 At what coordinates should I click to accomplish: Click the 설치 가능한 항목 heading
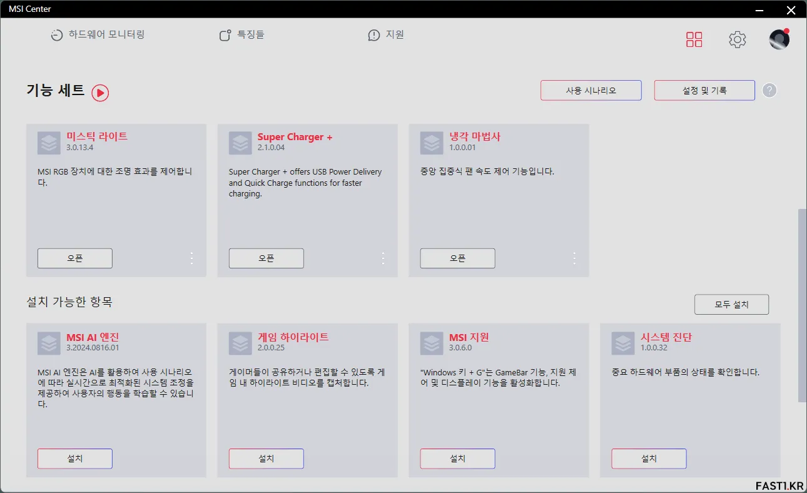(69, 302)
